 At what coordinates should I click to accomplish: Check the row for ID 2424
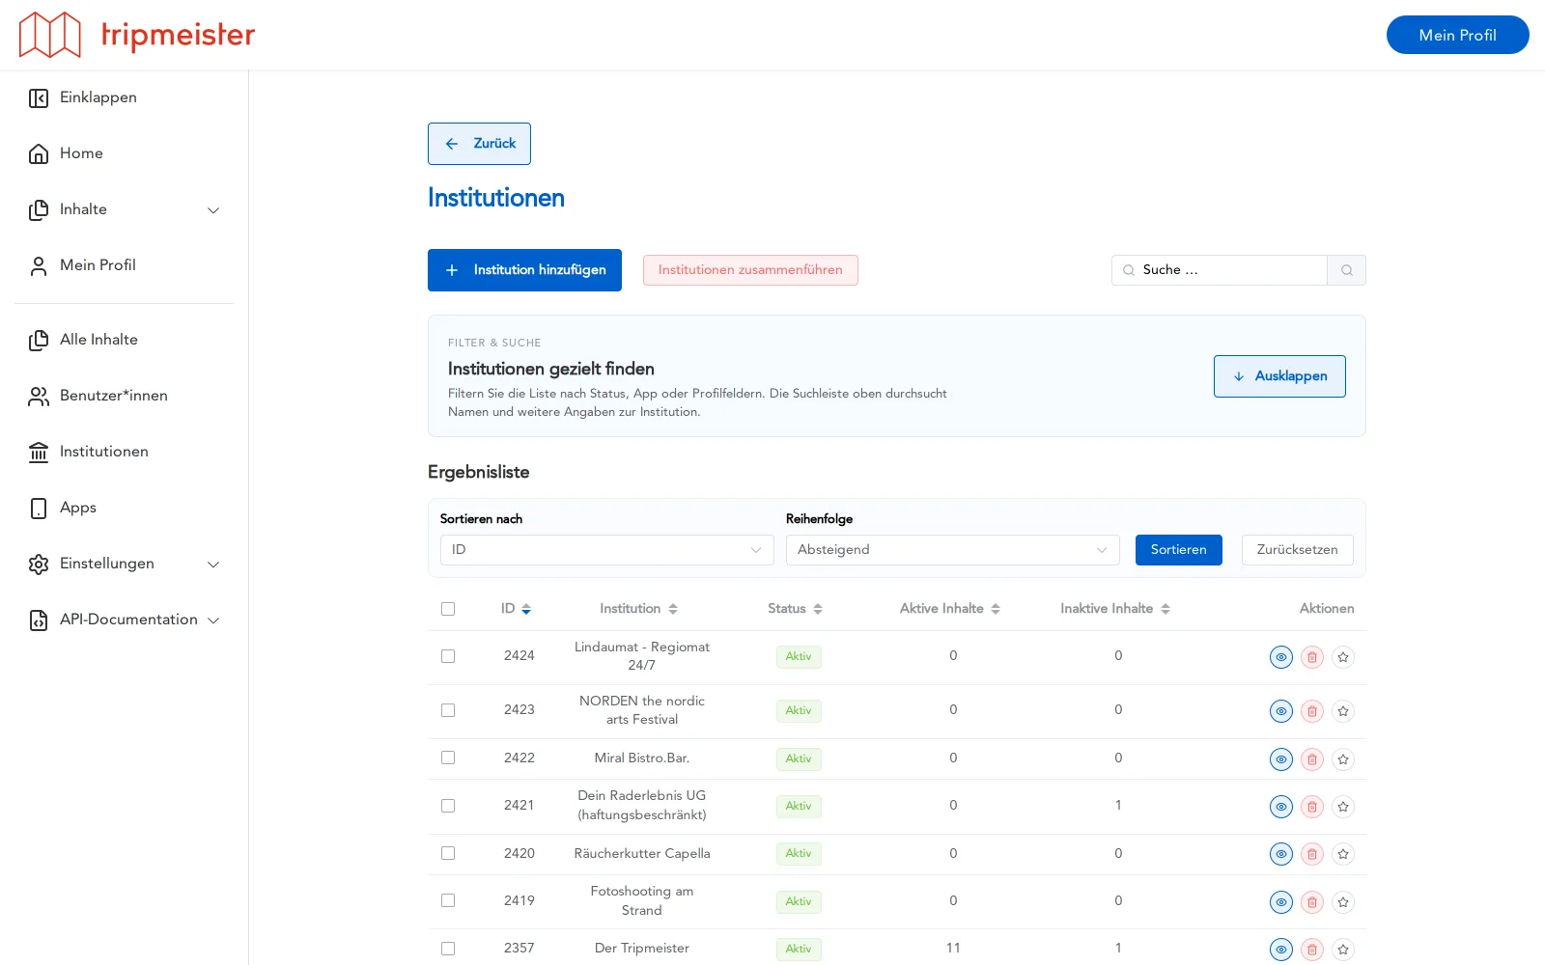tap(448, 656)
